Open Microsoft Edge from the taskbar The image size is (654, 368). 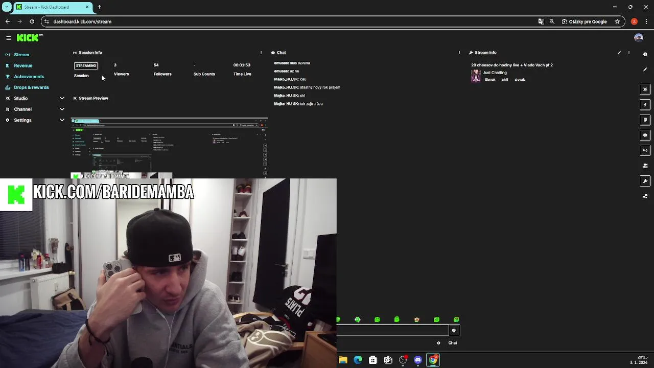358,360
